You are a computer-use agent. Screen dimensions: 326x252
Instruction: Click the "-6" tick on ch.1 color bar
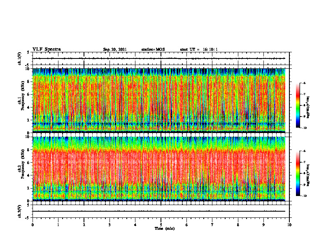[304, 83]
